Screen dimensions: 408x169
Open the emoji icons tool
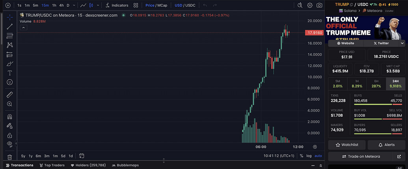click(x=9, y=82)
